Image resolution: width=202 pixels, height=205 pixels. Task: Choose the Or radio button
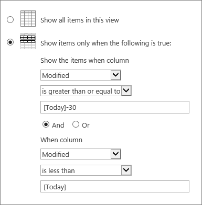click(x=76, y=124)
